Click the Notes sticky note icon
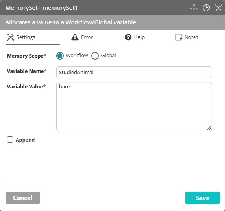The height and width of the screenshot is (211, 225). (179, 37)
